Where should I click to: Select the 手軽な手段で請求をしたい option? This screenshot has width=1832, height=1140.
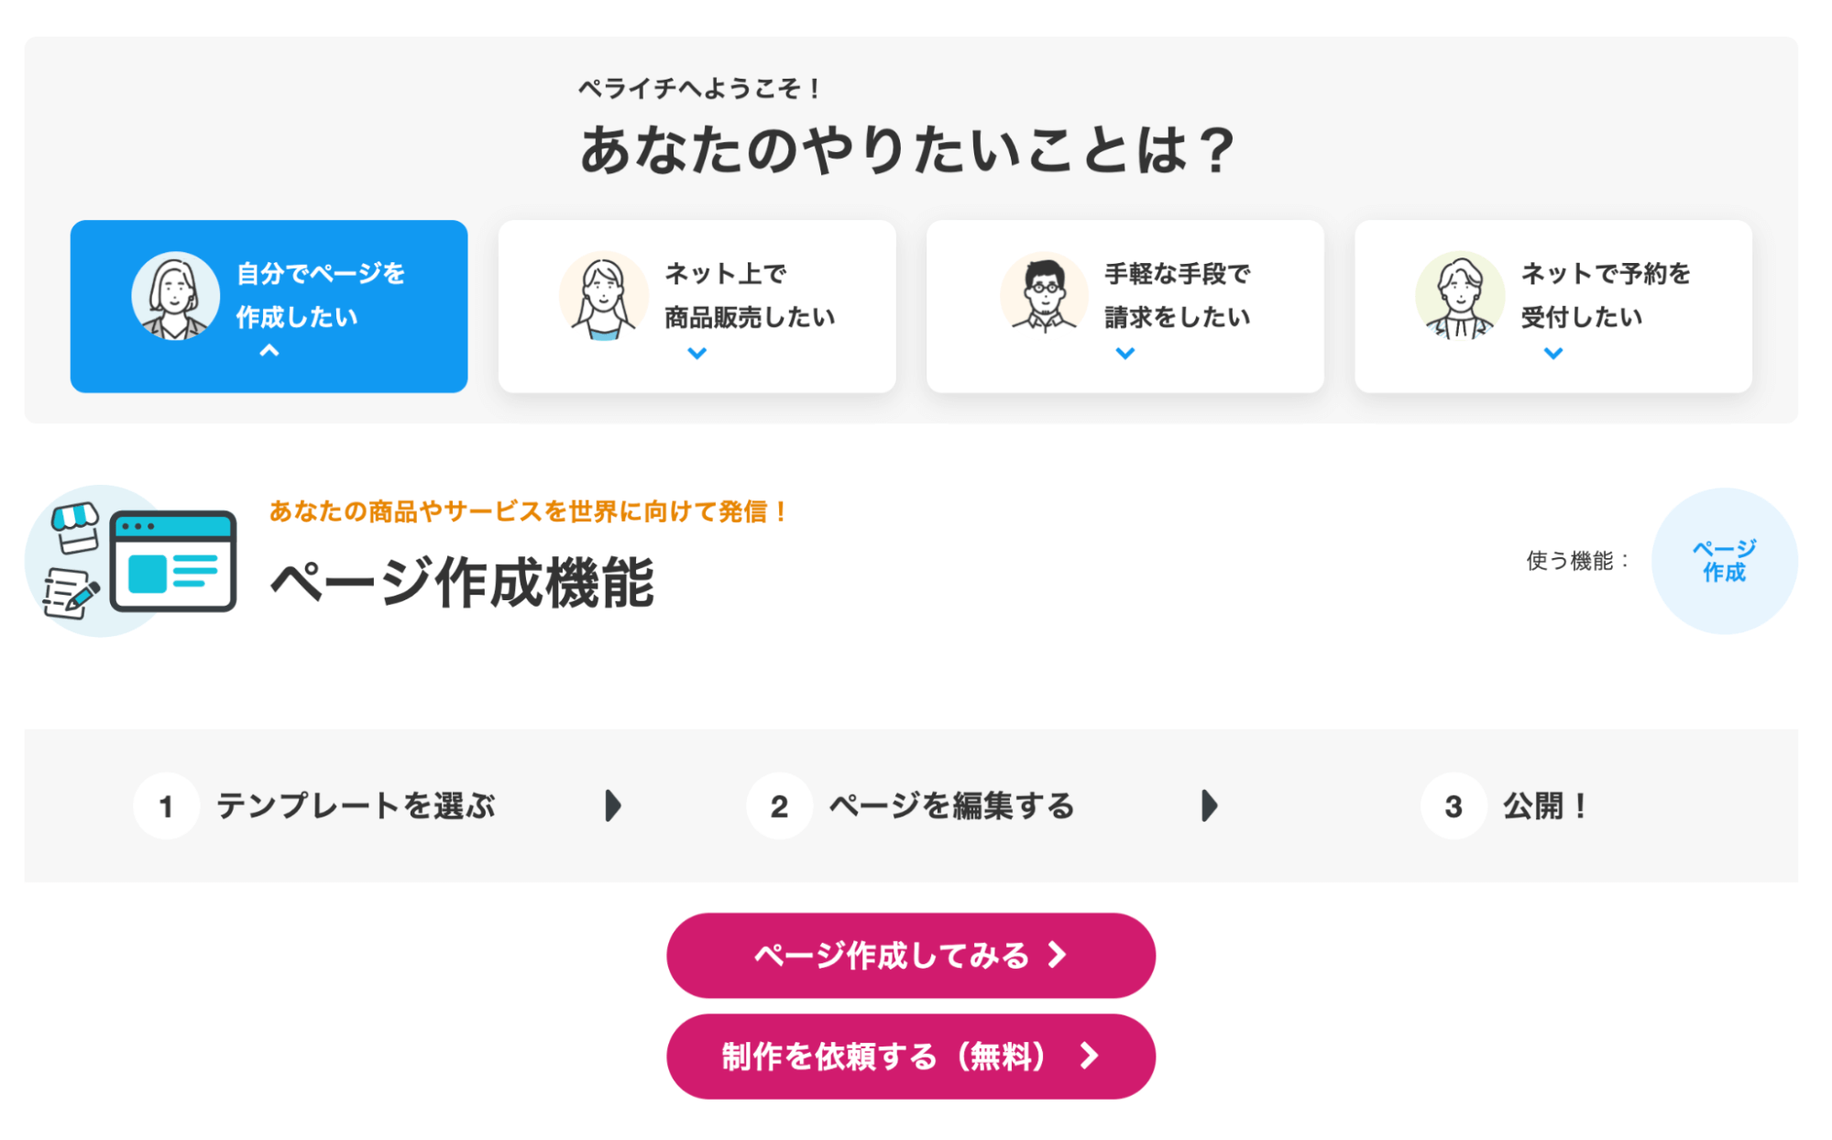(x=1124, y=304)
